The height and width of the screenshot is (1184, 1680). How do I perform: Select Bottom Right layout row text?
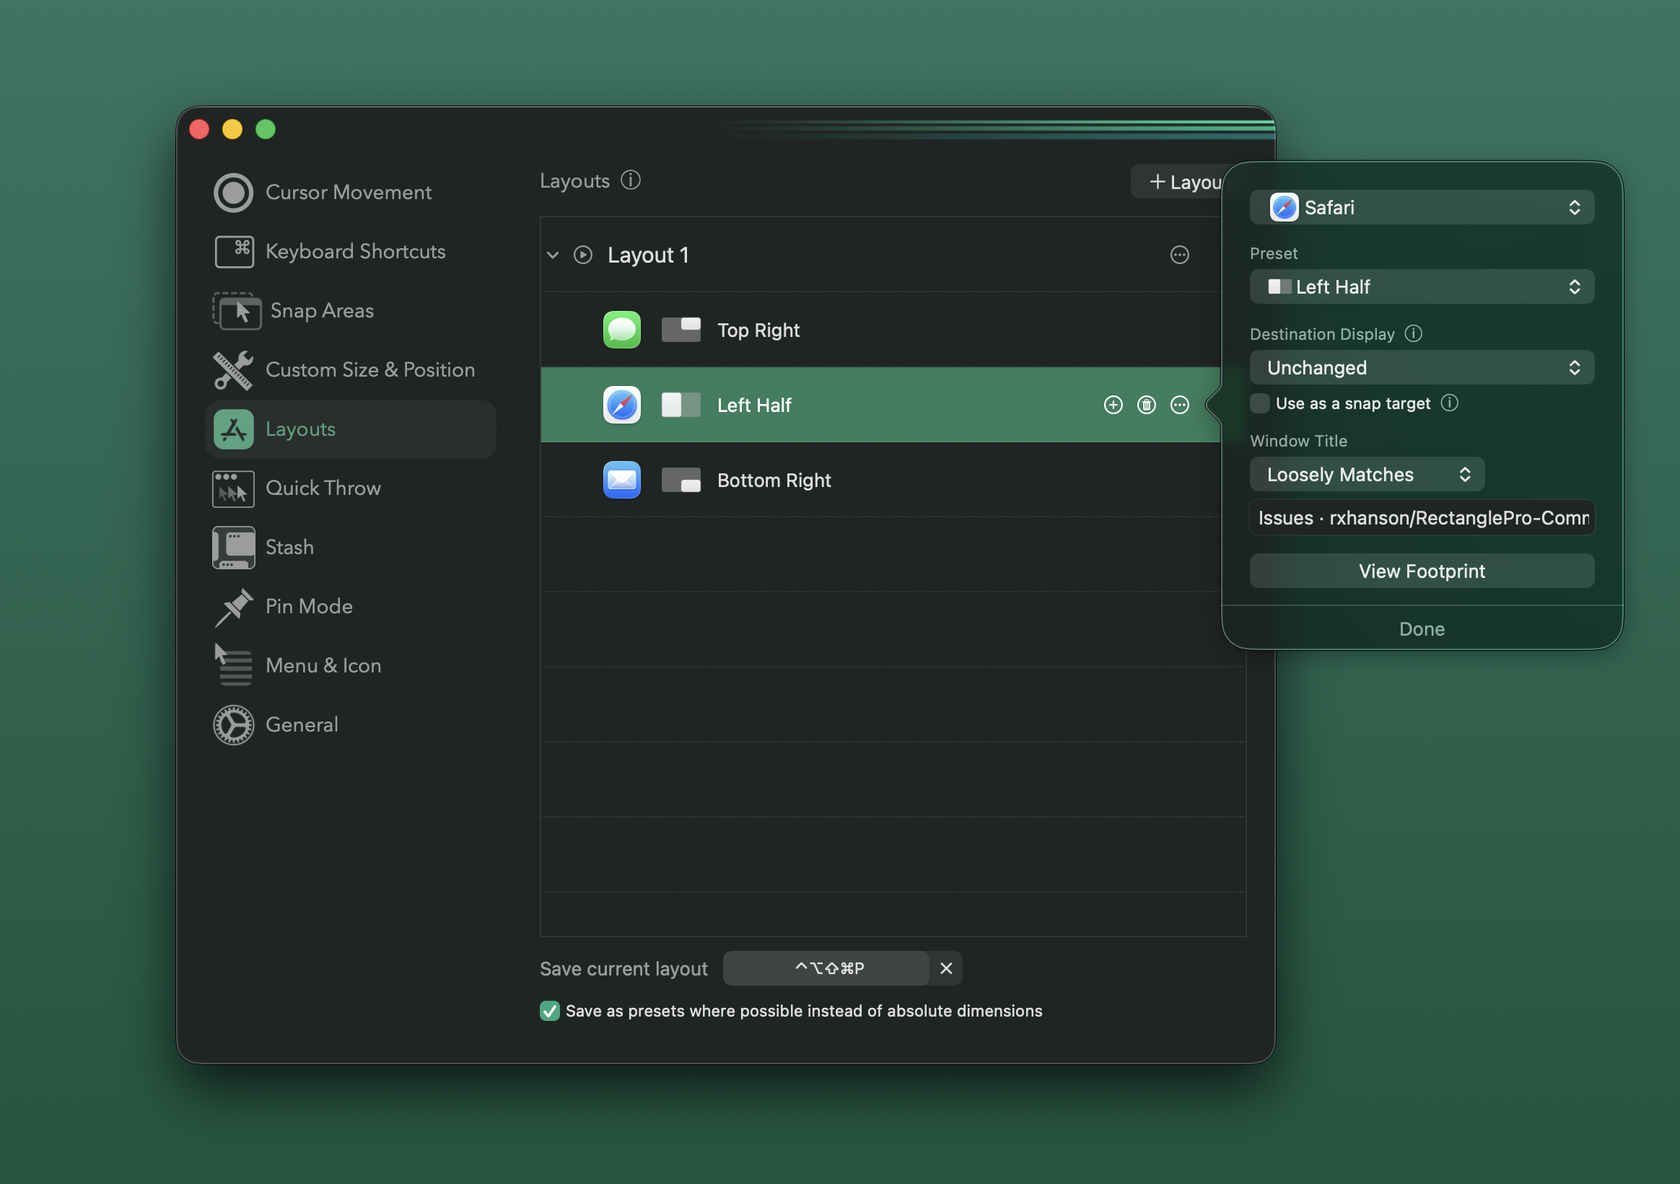pos(774,480)
